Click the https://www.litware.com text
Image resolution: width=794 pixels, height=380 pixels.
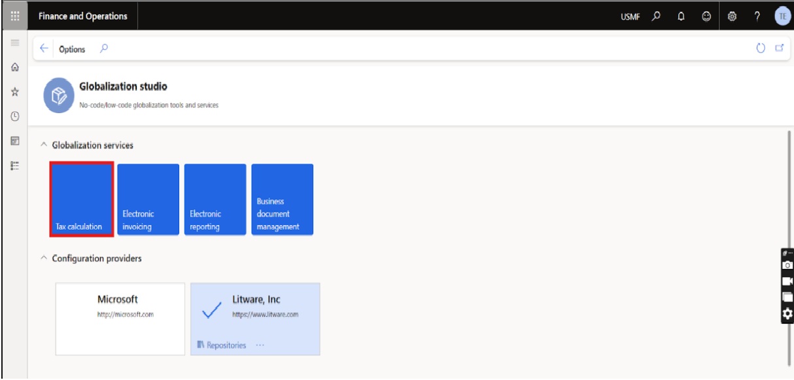266,315
